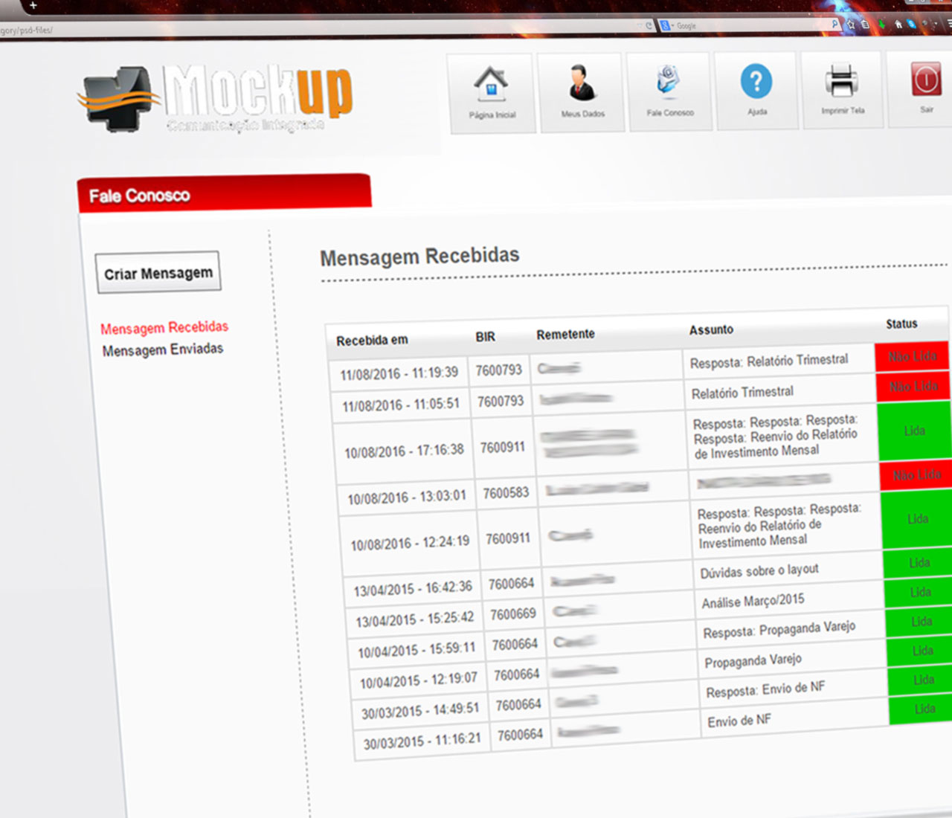Open Mensagem Enviadas in sidebar
952x818 pixels.
point(163,350)
